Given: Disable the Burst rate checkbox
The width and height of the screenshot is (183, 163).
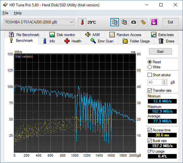Looking at the screenshot, I should coord(150,141).
